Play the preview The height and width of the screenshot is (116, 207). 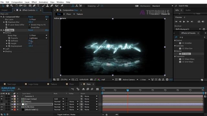click(x=184, y=22)
